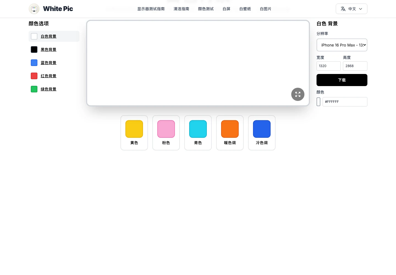
Task: Open the 中文 language selector
Action: (x=351, y=9)
